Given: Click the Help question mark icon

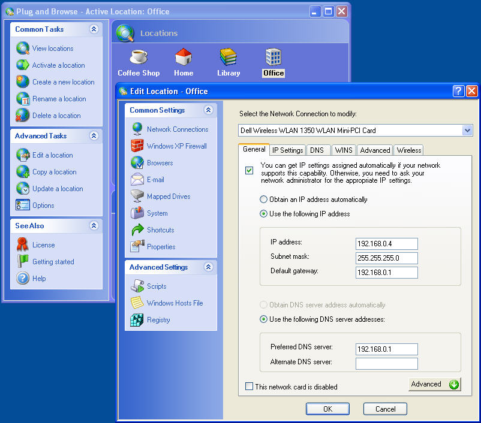Looking at the screenshot, I should point(23,279).
